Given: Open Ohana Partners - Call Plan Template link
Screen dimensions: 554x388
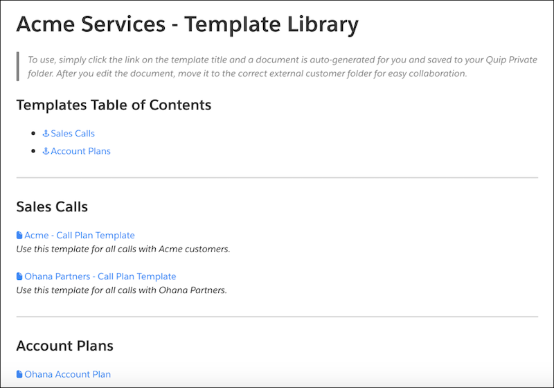Looking at the screenshot, I should point(100,276).
